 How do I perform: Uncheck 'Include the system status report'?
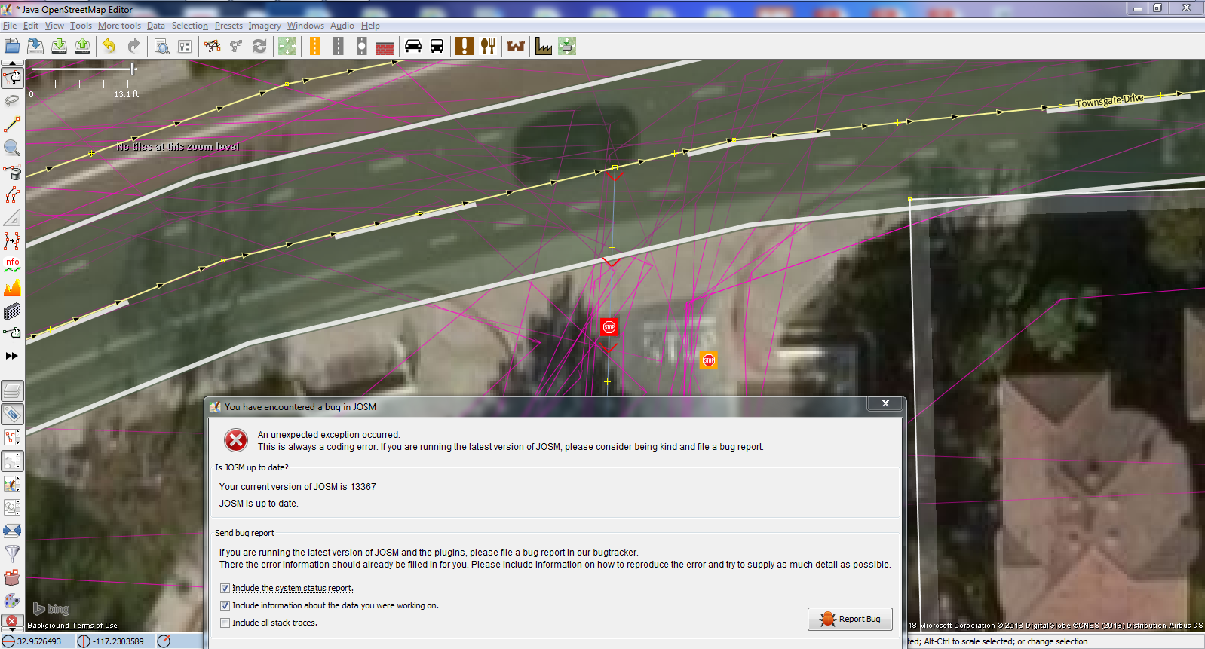point(225,588)
